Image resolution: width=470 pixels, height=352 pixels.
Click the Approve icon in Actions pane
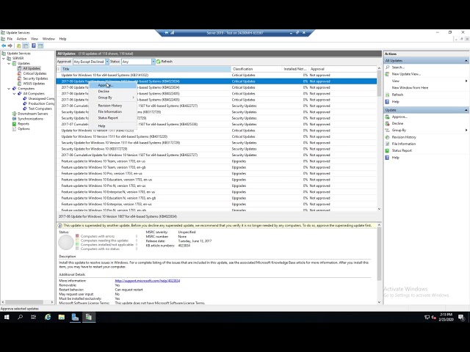click(x=387, y=117)
